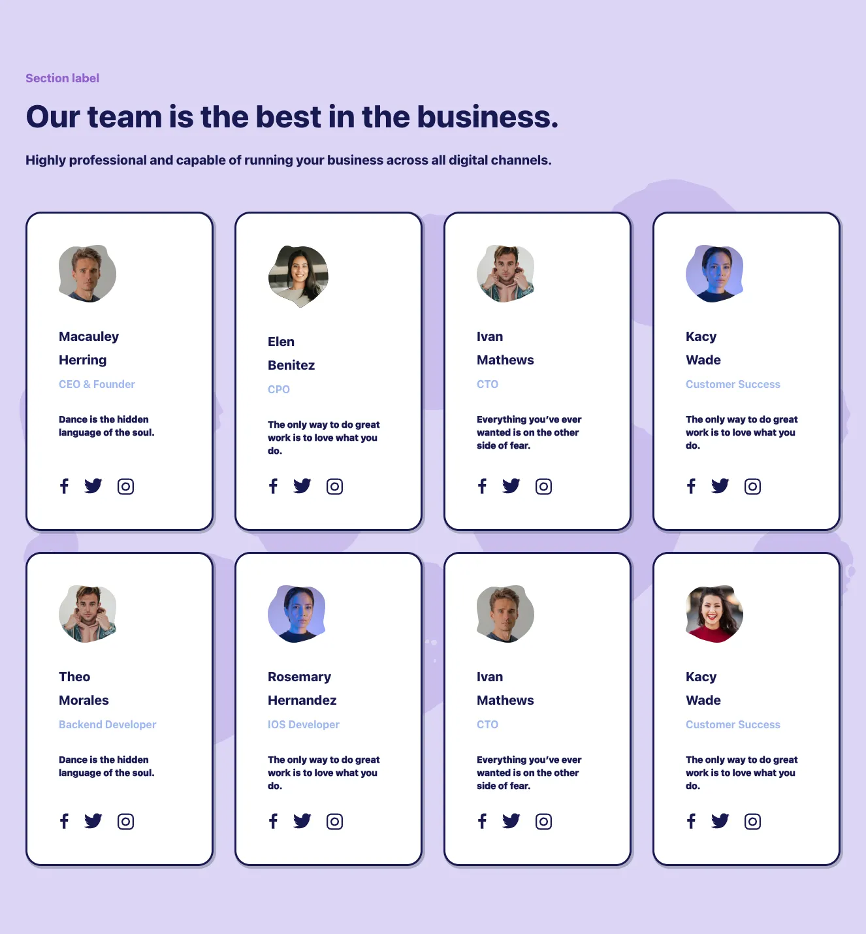Open Elen Benitez's Facebook icon

pos(273,486)
